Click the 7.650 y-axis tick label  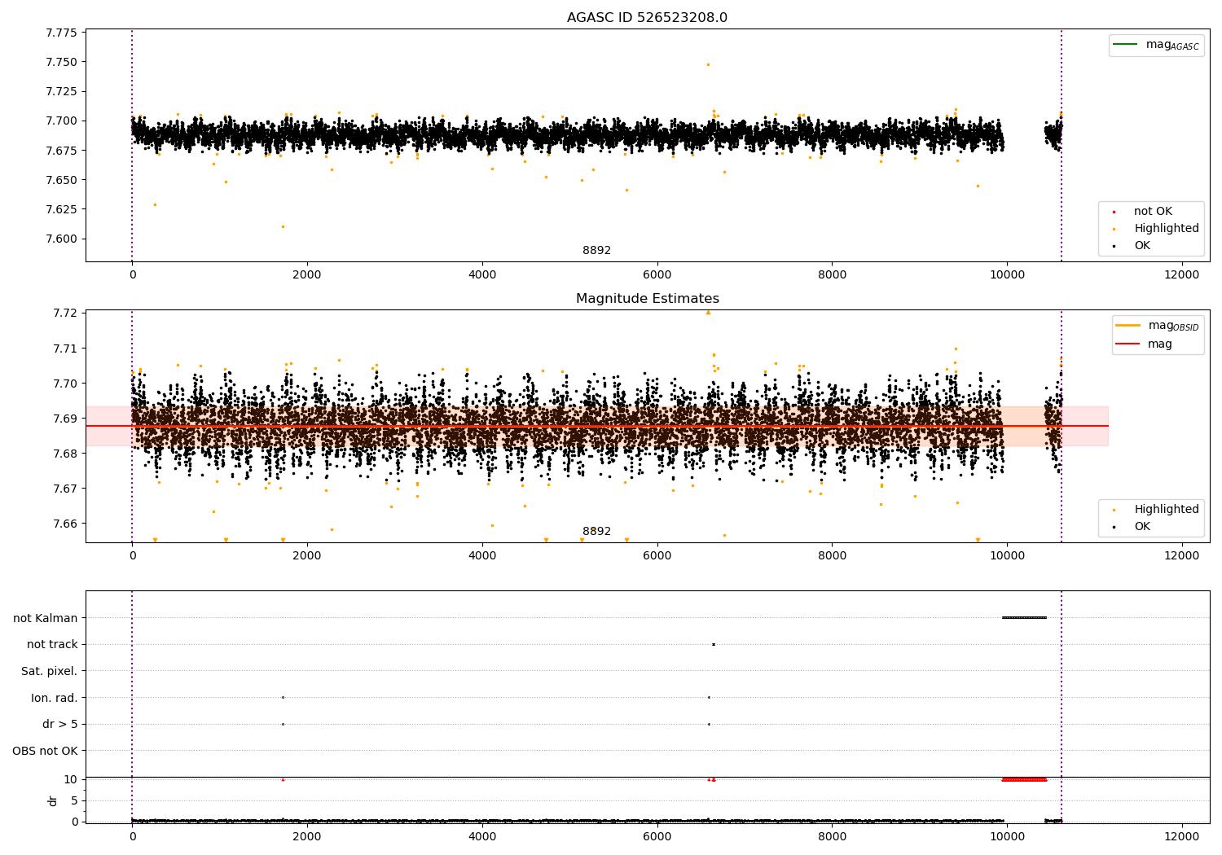click(61, 180)
